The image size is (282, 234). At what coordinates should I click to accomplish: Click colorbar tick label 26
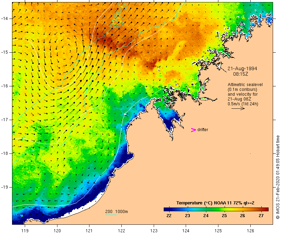242,215
